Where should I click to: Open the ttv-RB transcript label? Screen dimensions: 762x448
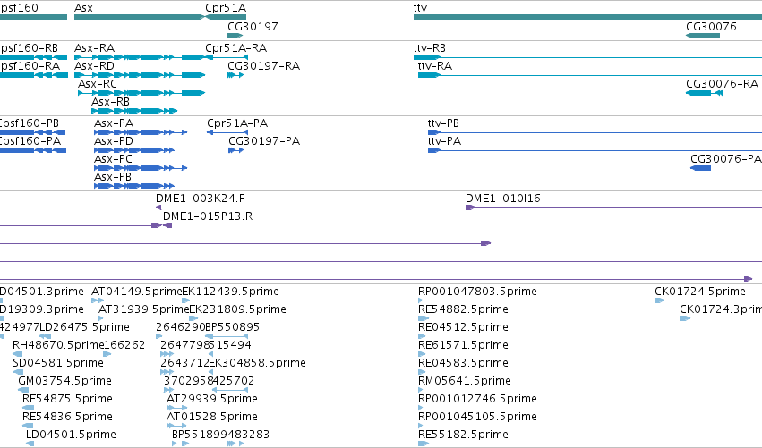pos(430,48)
